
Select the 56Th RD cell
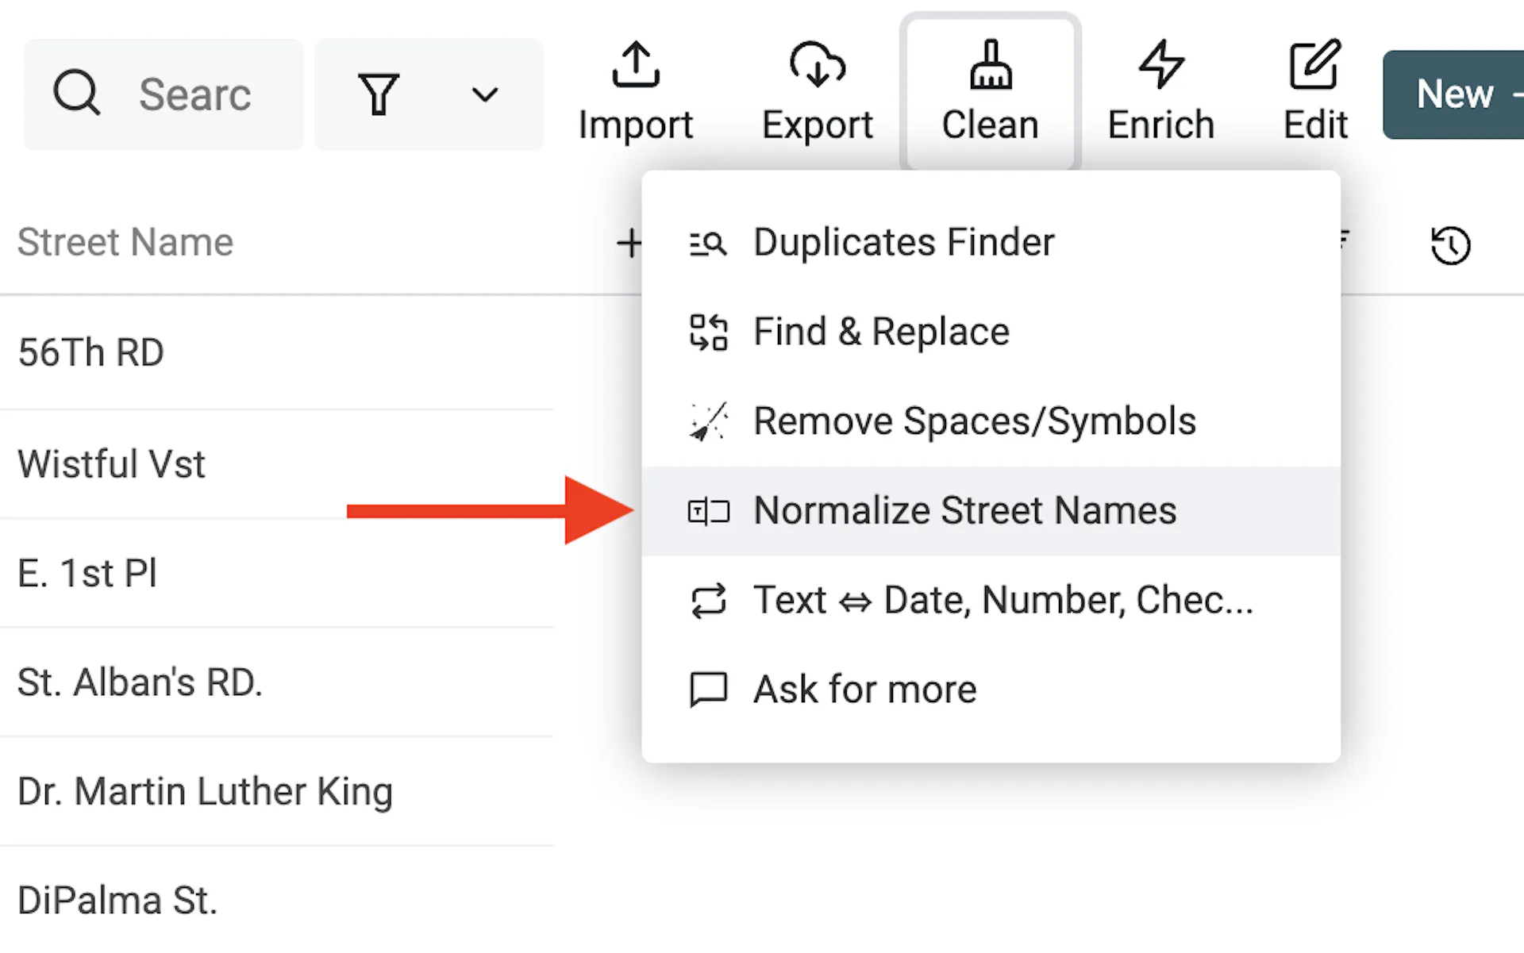(x=276, y=353)
